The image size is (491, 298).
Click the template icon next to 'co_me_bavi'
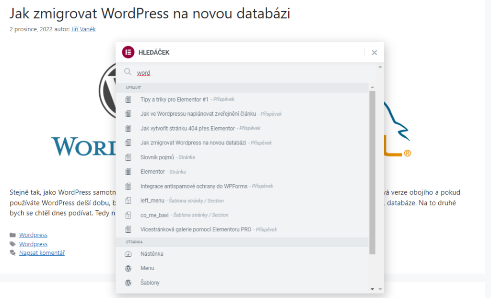(x=128, y=215)
